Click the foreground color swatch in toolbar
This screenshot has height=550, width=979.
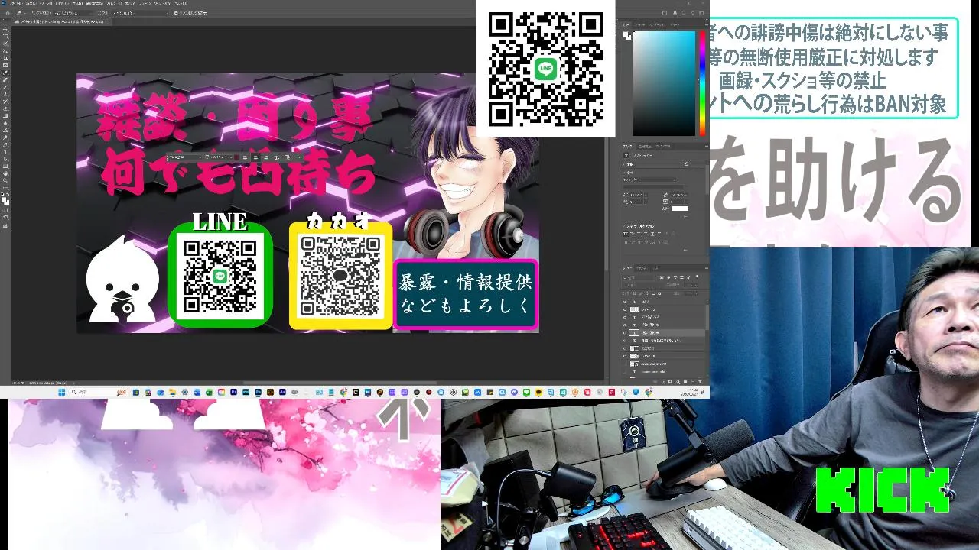[x=4, y=199]
